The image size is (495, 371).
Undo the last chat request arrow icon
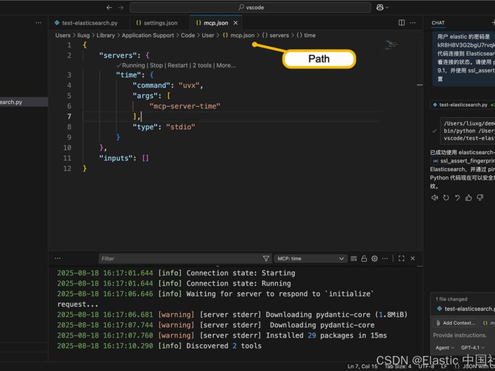coord(457,198)
